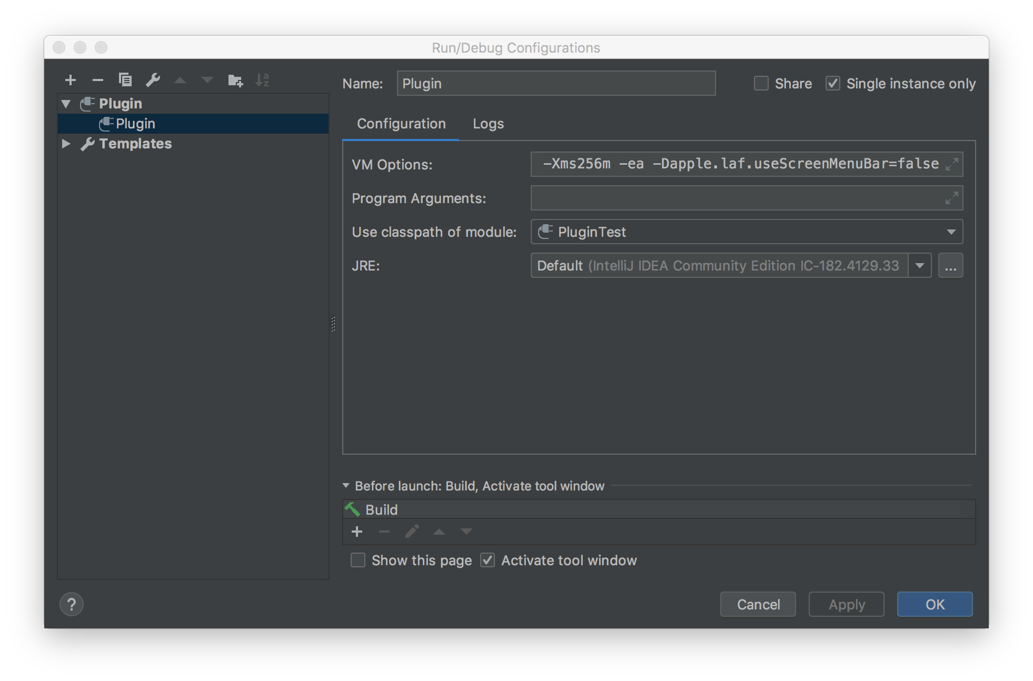Switch to the Configuration tab
1033x681 pixels.
(401, 124)
